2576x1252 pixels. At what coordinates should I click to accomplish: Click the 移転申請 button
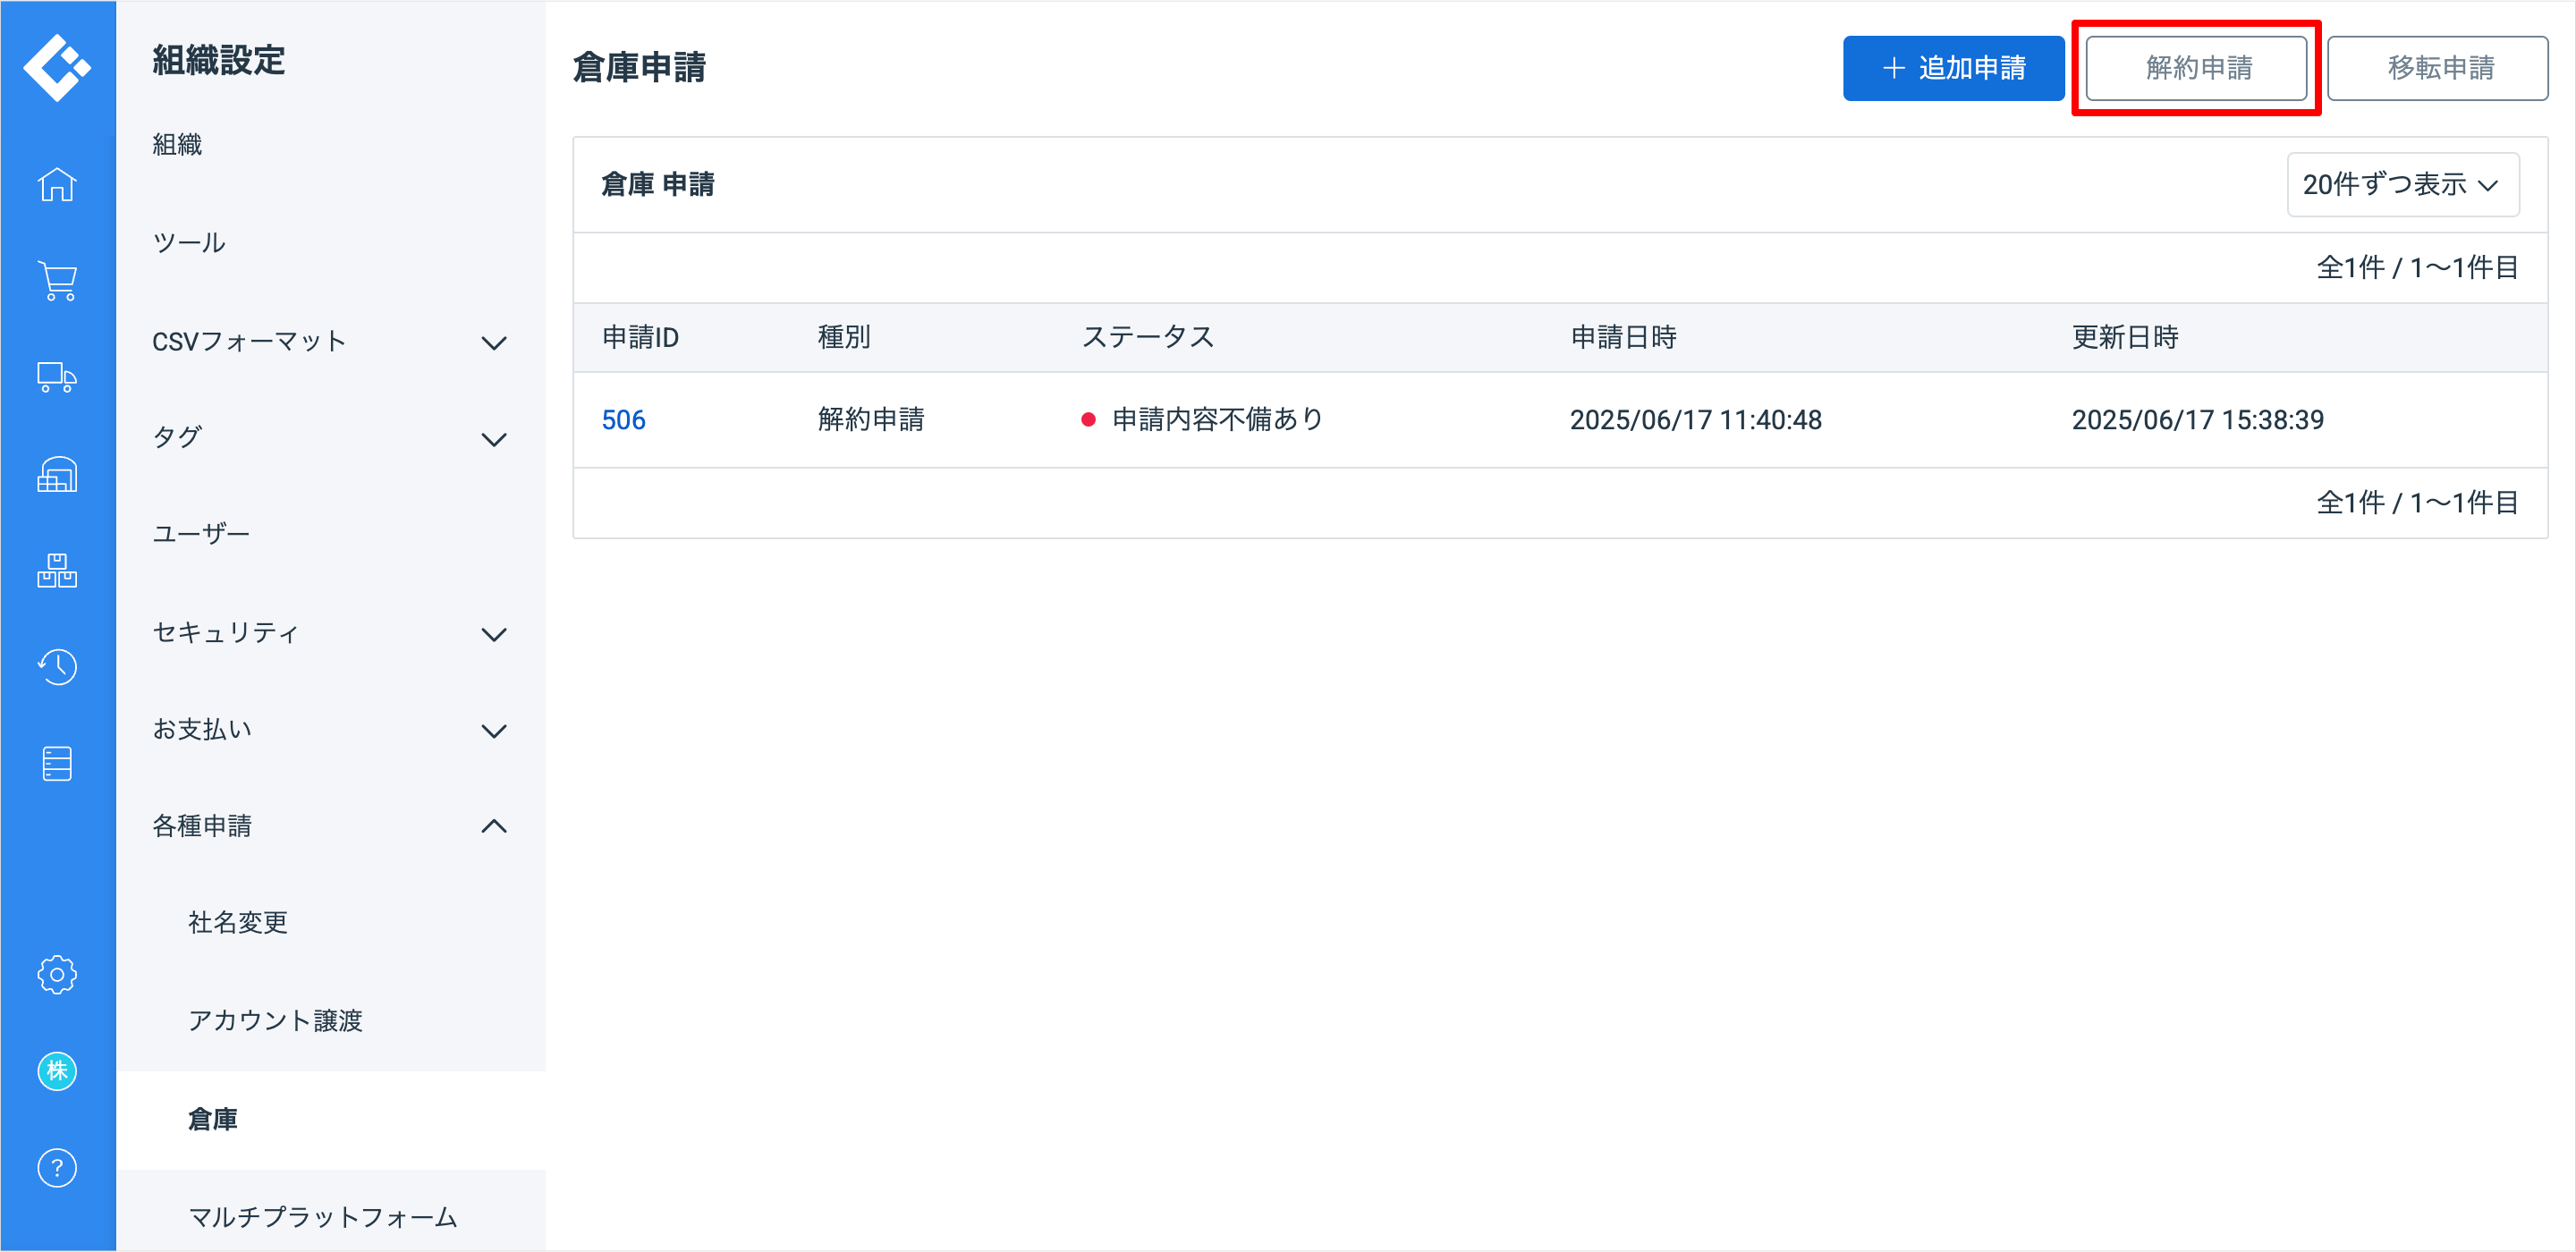pyautogui.click(x=2437, y=68)
